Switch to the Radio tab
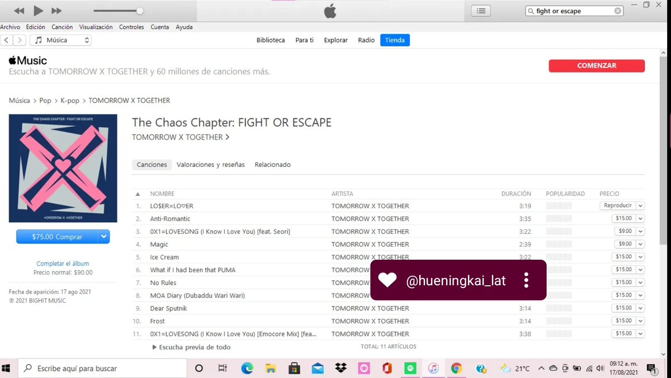The image size is (671, 378). [x=366, y=40]
